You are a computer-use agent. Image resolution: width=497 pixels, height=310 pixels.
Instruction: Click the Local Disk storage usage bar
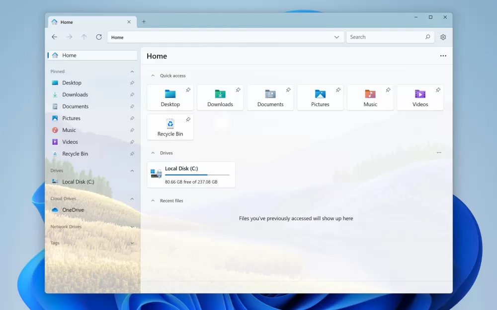[x=197, y=175]
